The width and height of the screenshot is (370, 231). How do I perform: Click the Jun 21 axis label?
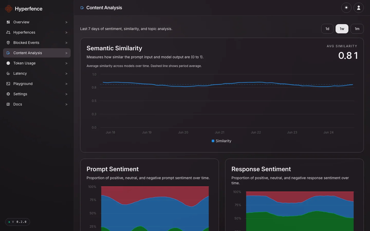pyautogui.click(x=219, y=132)
